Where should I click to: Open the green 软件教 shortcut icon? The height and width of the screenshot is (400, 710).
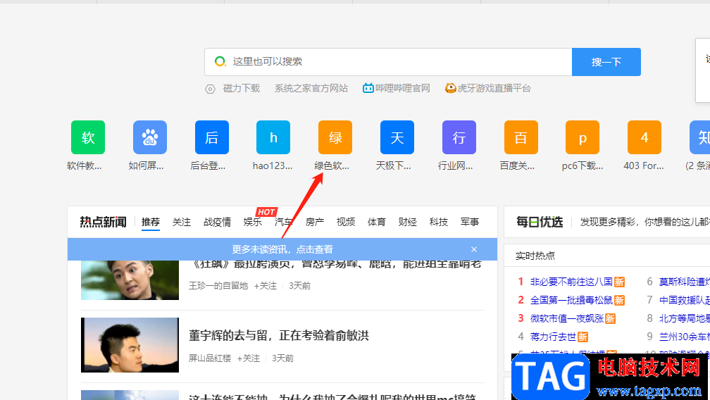pyautogui.click(x=88, y=137)
